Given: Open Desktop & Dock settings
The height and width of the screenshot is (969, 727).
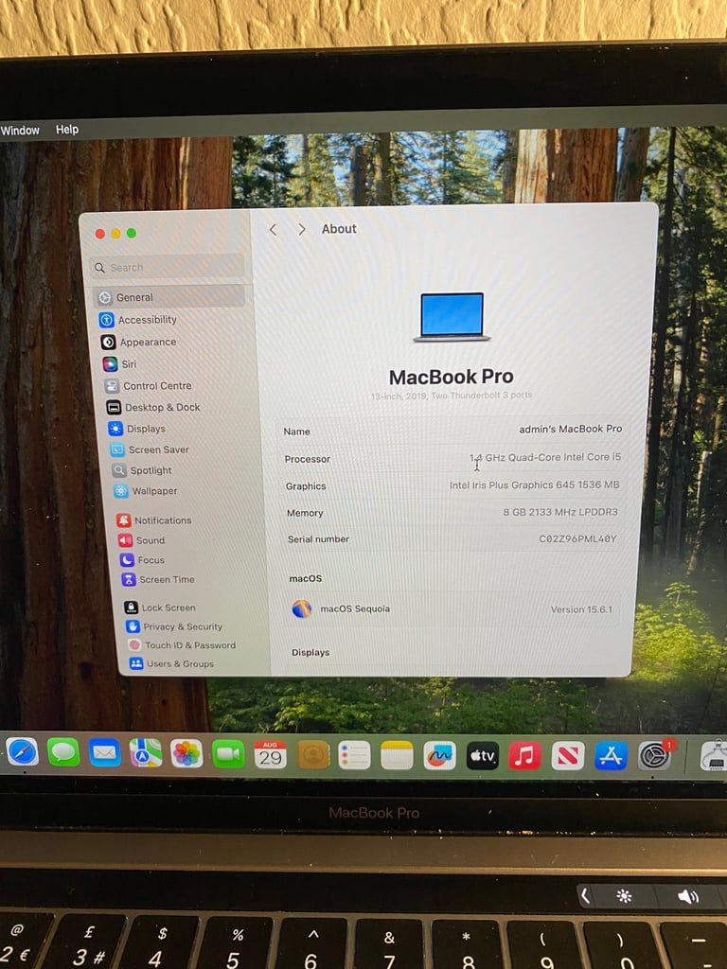Looking at the screenshot, I should pyautogui.click(x=153, y=407).
